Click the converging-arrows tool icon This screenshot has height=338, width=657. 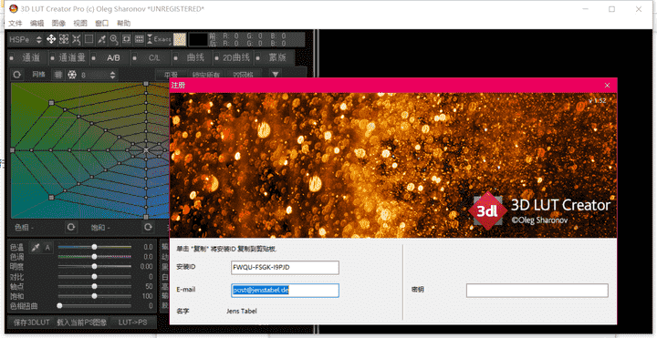tap(77, 39)
